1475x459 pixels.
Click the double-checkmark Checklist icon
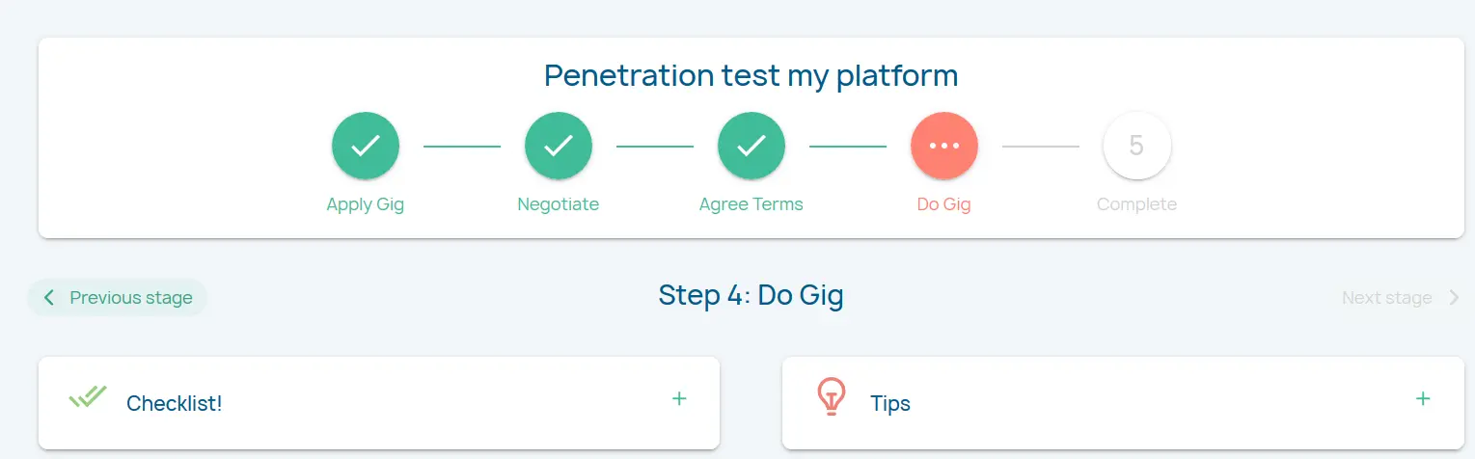88,396
